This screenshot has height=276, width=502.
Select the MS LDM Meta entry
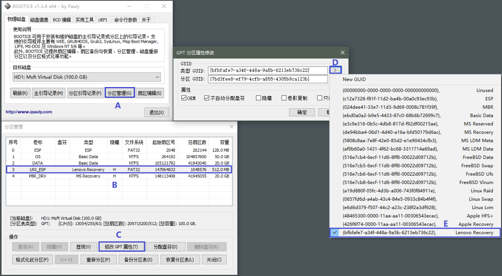415,141
